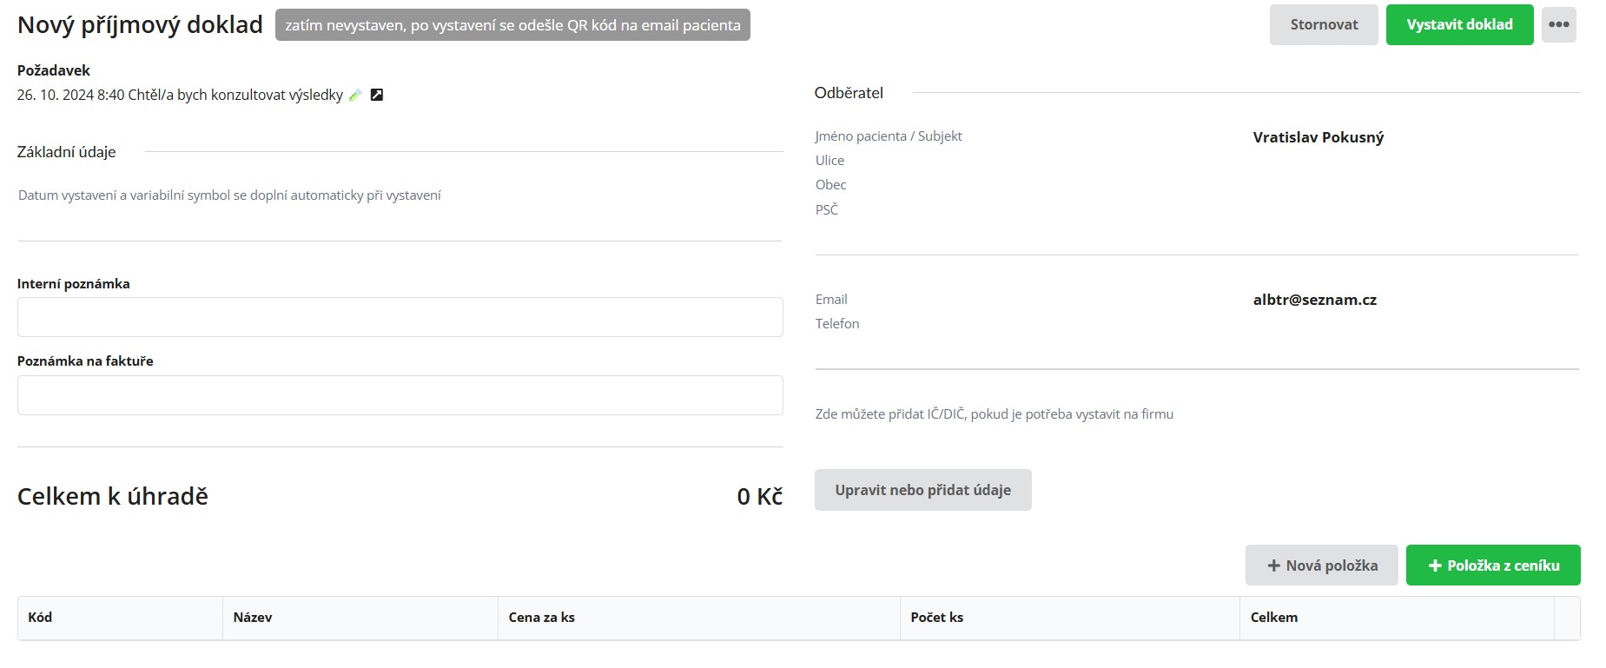Viewport: 1606px width, 668px height.
Task: Select the Název column header
Action: pyautogui.click(x=253, y=618)
